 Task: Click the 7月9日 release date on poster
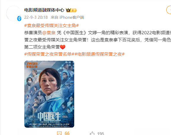click(x=32, y=63)
